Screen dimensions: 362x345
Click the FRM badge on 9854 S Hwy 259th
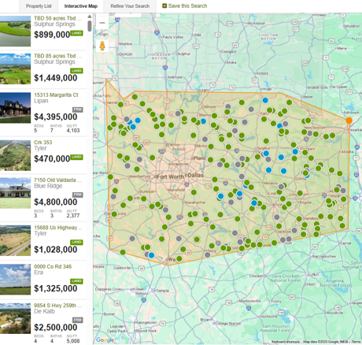78,320
